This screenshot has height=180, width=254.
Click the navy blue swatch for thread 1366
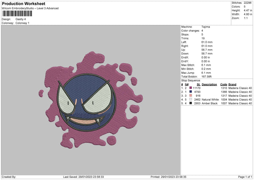(190, 92)
